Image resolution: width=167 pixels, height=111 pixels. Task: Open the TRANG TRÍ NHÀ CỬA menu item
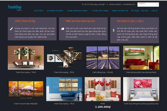120,11
